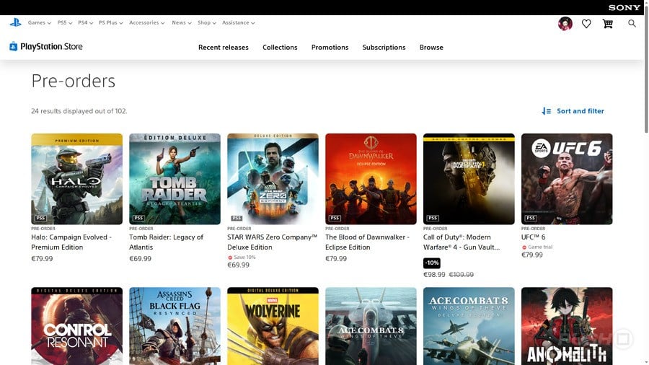The width and height of the screenshot is (649, 365).
Task: Click Tomb Raider's €69.99 price
Action: [141, 259]
